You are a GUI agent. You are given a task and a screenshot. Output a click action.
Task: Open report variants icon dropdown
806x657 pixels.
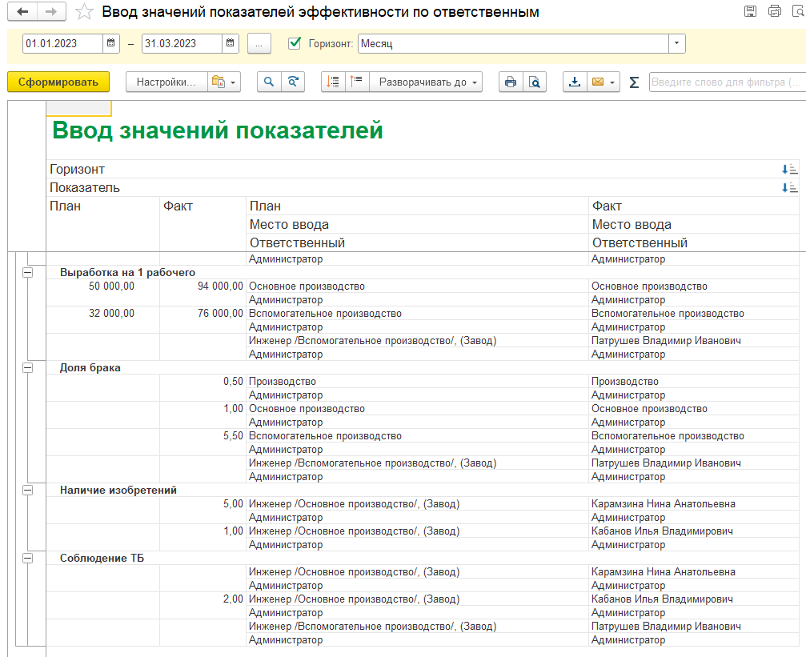(224, 82)
